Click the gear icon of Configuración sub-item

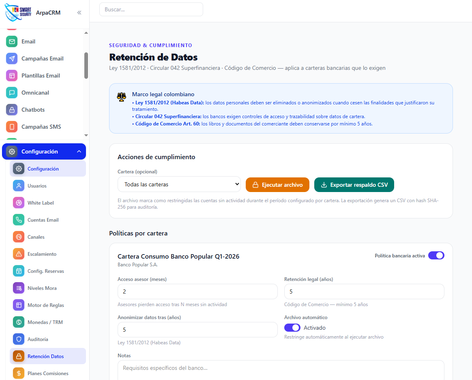click(19, 169)
